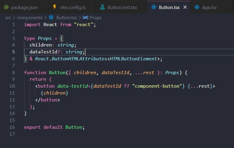Click "Props" in the type declaration on line 3
Image resolution: width=234 pixels, height=148 pixels.
click(x=44, y=38)
